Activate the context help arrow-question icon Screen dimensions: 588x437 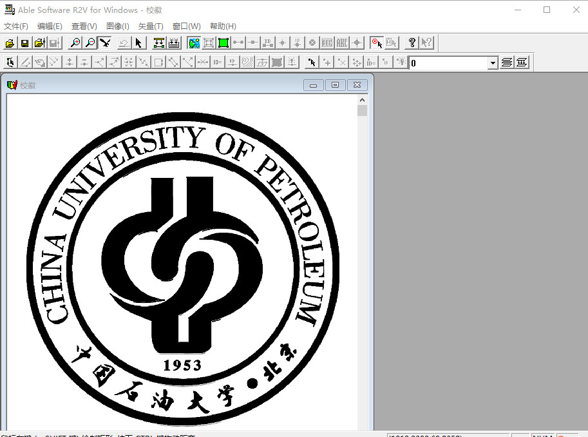click(427, 43)
